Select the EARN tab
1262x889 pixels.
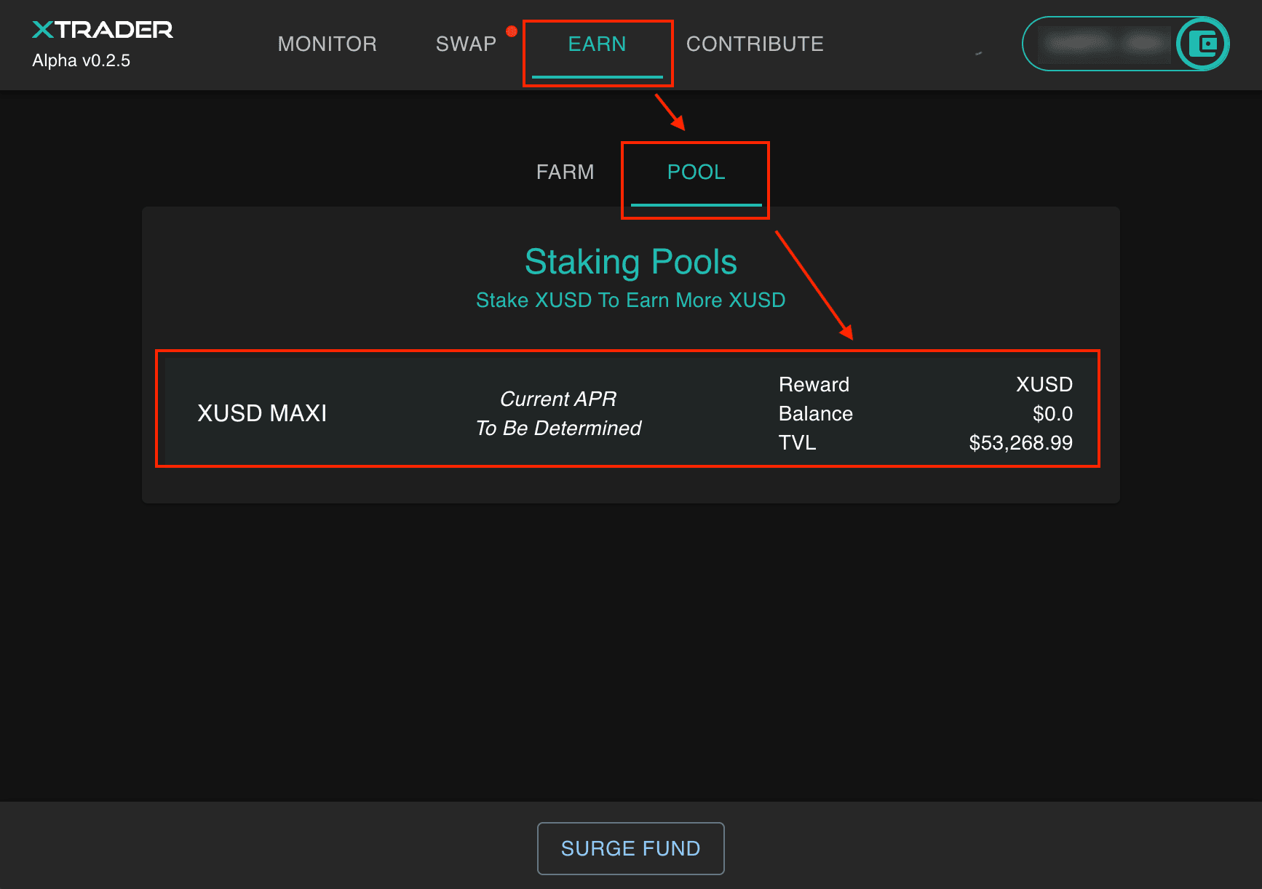[x=598, y=44]
